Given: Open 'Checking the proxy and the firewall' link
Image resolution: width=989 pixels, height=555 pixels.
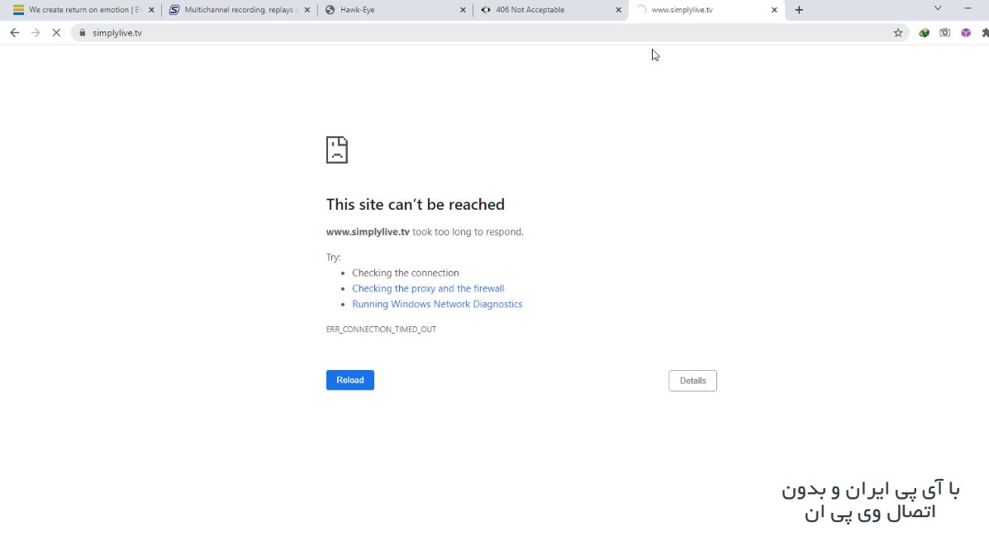Looking at the screenshot, I should pyautogui.click(x=428, y=289).
